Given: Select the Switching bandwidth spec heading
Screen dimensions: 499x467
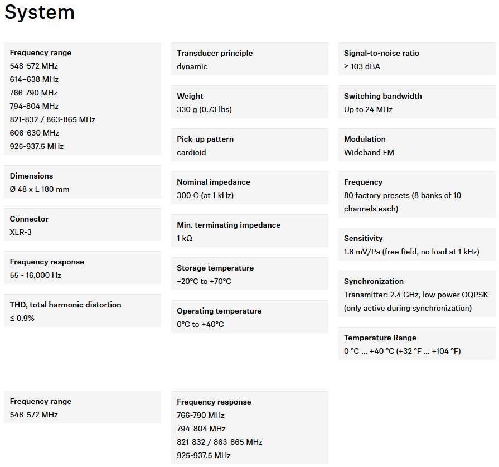Looking at the screenshot, I should (382, 96).
